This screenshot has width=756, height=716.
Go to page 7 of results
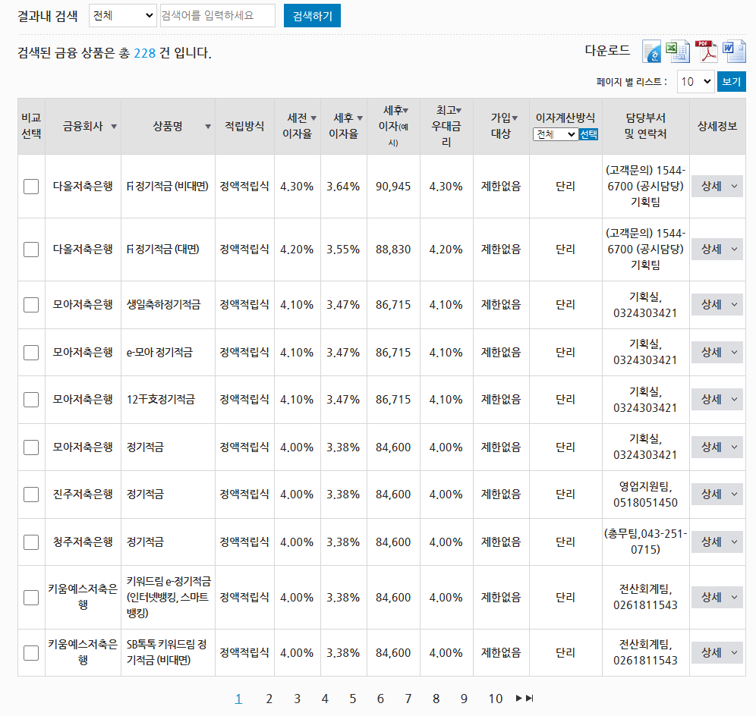[408, 699]
